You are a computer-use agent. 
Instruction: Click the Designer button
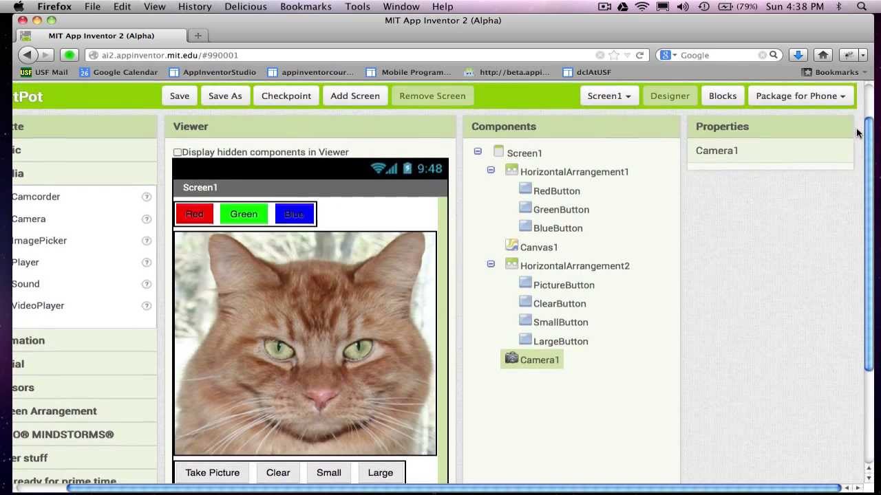[670, 96]
